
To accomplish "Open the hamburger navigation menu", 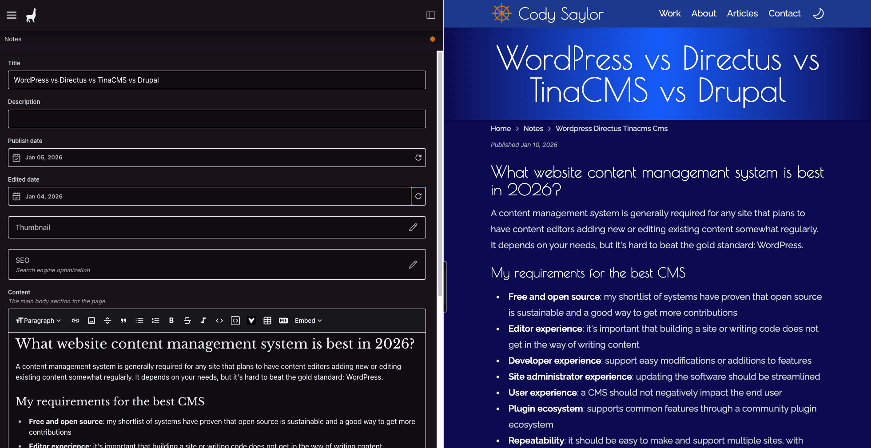I will coord(12,15).
